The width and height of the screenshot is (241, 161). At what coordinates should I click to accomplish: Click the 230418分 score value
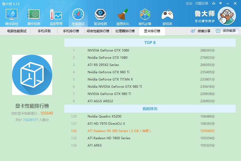(207, 87)
